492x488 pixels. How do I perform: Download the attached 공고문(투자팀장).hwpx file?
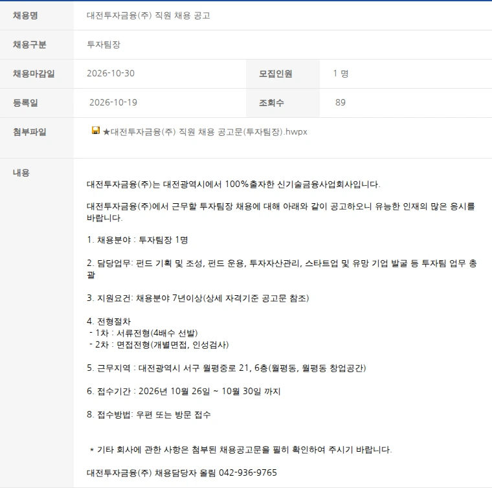pyautogui.click(x=205, y=132)
